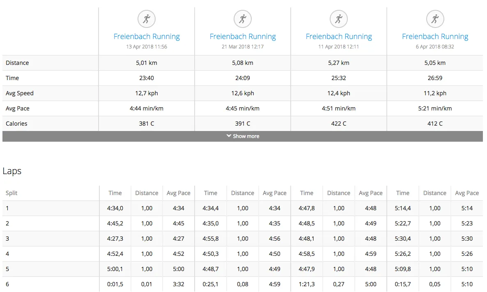
Task: Click the 422 C calories value
Action: (338, 124)
